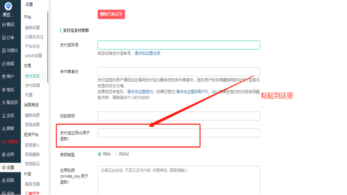Screen dimensions: 347x195
Task: Open 顾客 customer icon in sidebar
Action: pyautogui.click(x=4, y=129)
